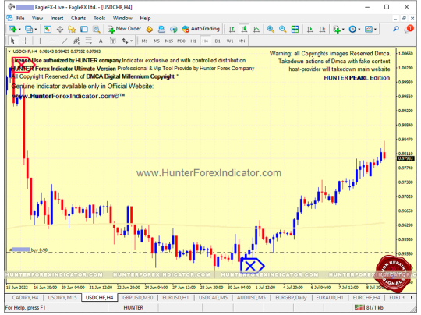This screenshot has width=421, height=315.
Task: Select the Trendline tool
Action: [65, 41]
